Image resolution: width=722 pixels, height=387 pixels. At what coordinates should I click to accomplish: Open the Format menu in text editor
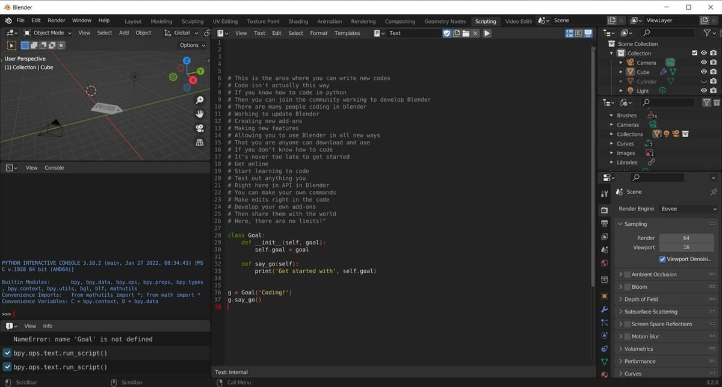[319, 33]
